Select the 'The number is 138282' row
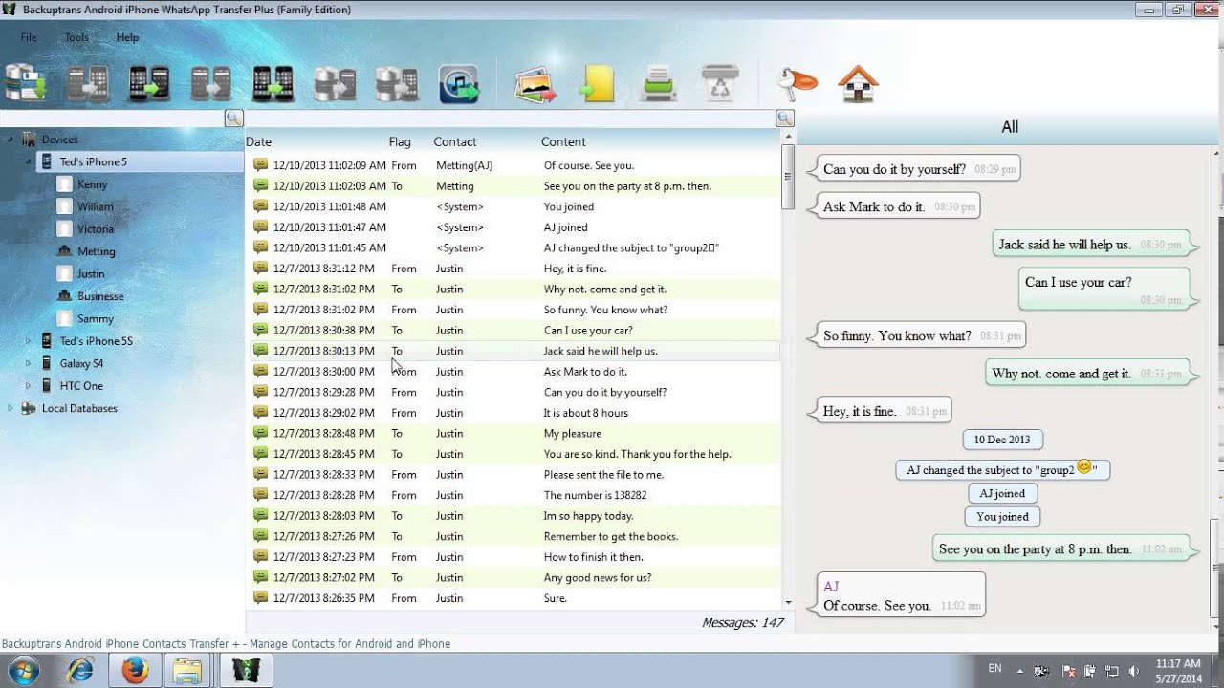Viewport: 1224px width, 688px height. [x=514, y=495]
